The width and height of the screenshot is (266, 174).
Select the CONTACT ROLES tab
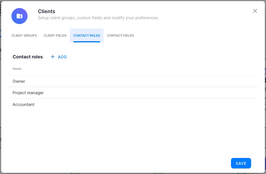[x=87, y=35]
